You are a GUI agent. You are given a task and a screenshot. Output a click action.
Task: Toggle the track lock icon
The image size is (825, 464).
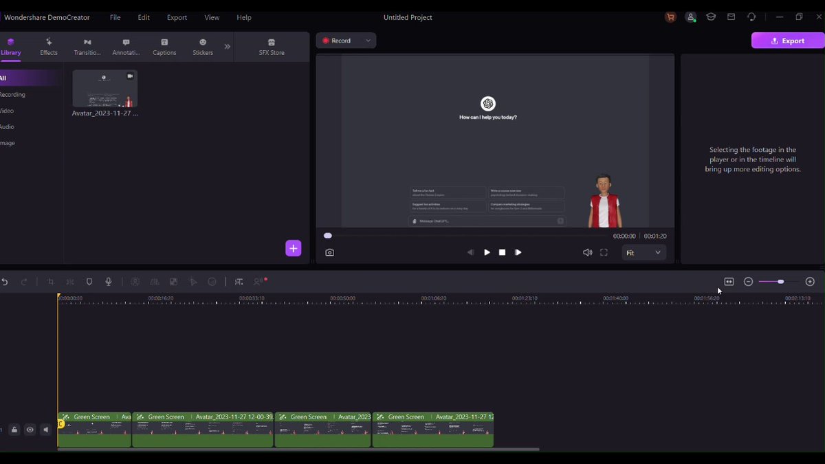[x=14, y=430]
